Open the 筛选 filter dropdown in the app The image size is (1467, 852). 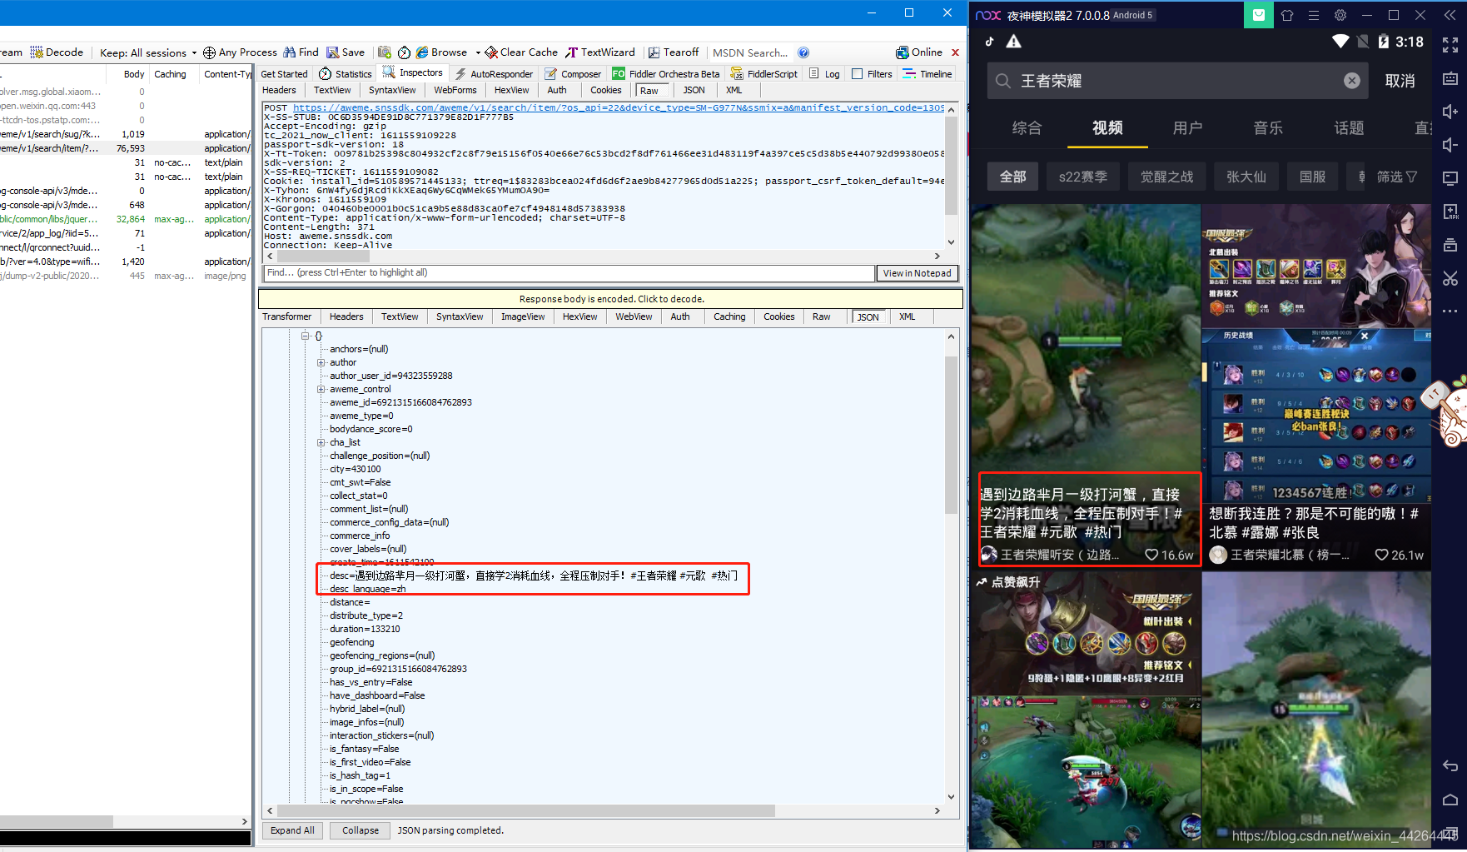click(x=1396, y=177)
